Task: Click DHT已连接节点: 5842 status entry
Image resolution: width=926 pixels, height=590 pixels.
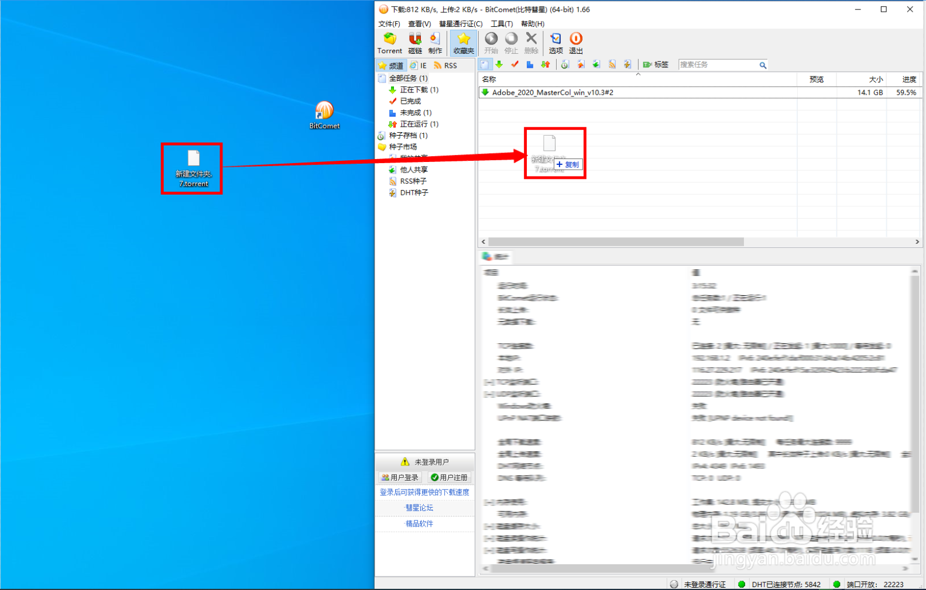Action: [x=780, y=584]
